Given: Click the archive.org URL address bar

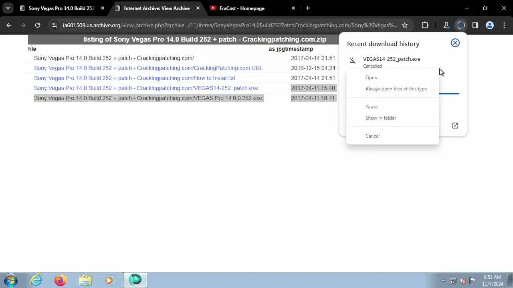Looking at the screenshot, I should [230, 25].
